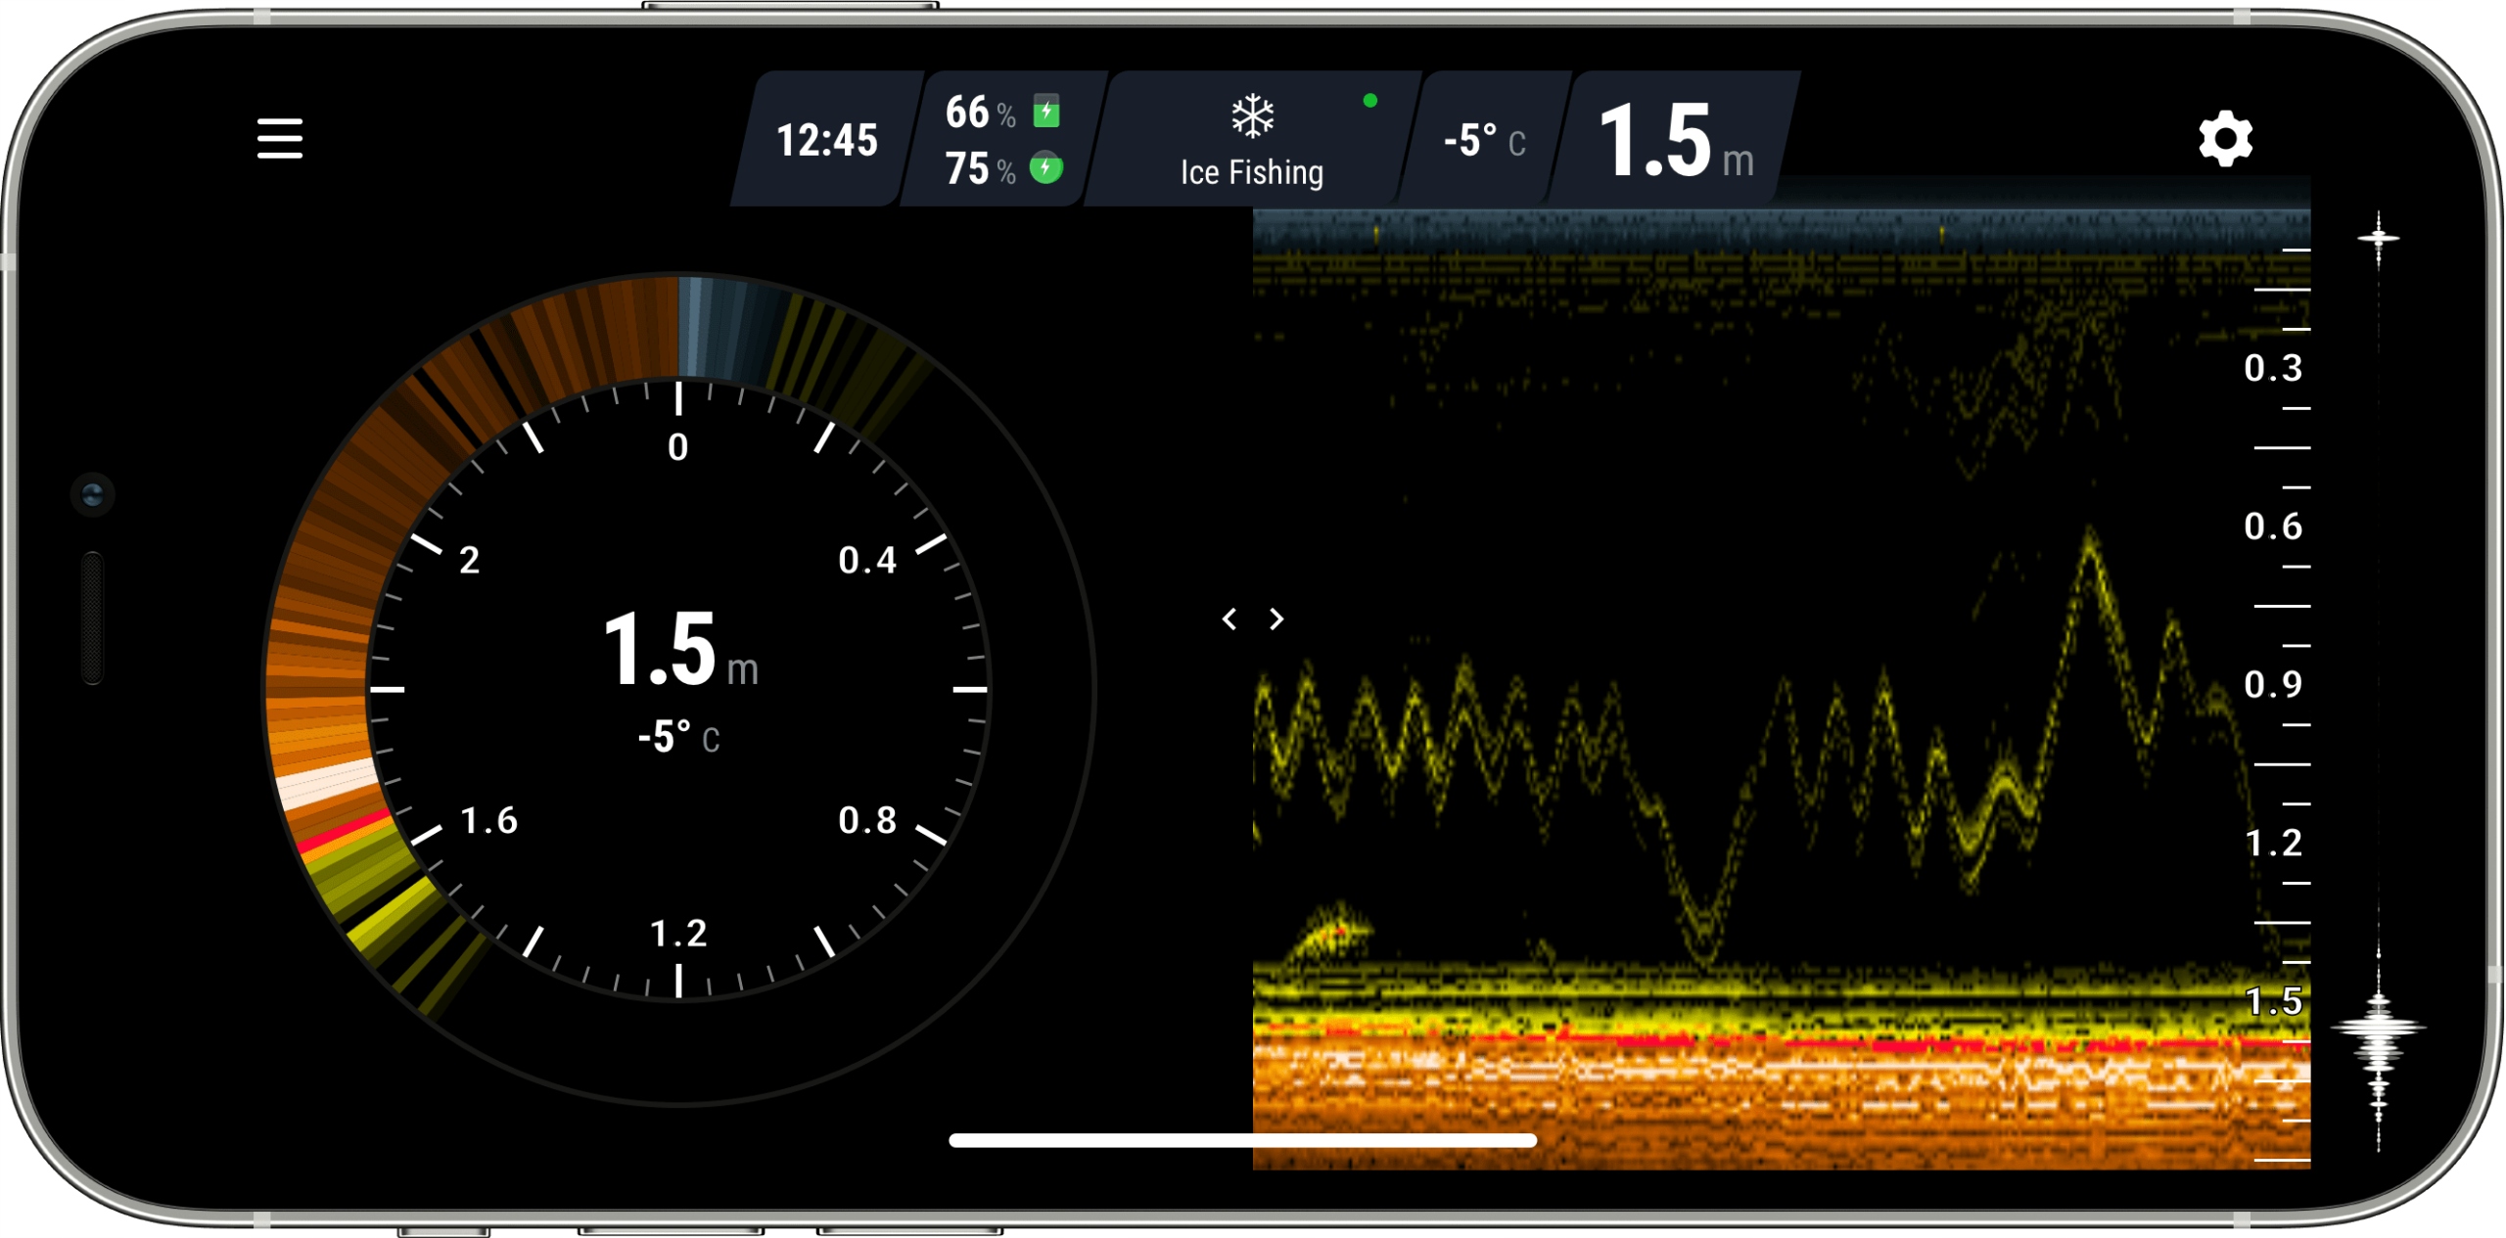Tap the snowflake Ice Fishing icon
The image size is (2506, 1238).
coord(1252,116)
